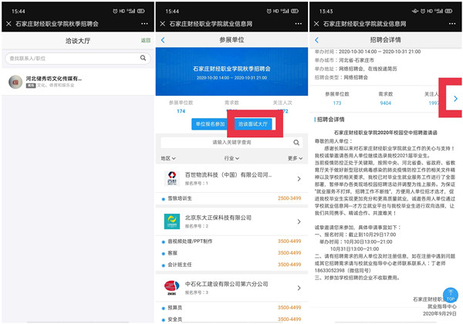This screenshot has width=463, height=324.
Task: Tap 河北储秀坊文化传媒 avatar in contact list
Action: pos(15,82)
